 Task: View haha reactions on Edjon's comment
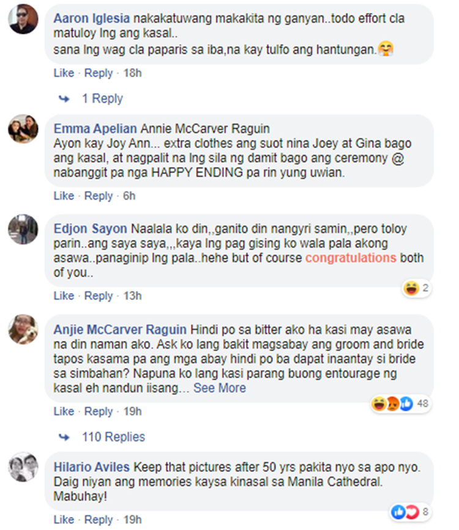(416, 288)
